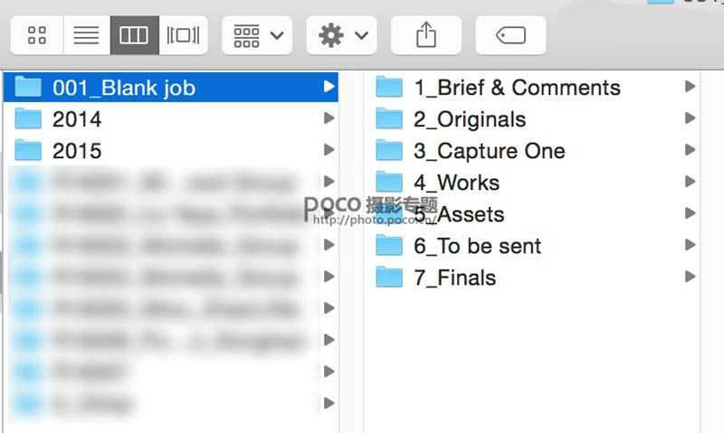Open the 7_Finals folder

point(454,278)
